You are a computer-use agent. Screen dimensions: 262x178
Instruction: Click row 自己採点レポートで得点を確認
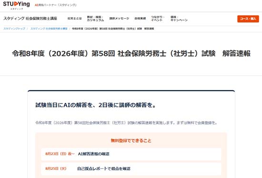click(131, 168)
